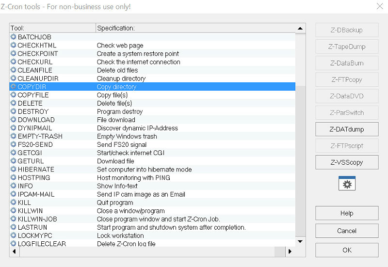Click the gear icon next to GETURL
Screen dimensions: 388x267
click(x=14, y=161)
